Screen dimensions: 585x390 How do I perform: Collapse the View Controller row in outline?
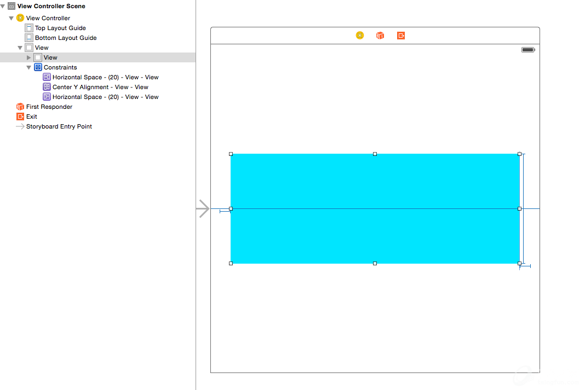pyautogui.click(x=12, y=18)
